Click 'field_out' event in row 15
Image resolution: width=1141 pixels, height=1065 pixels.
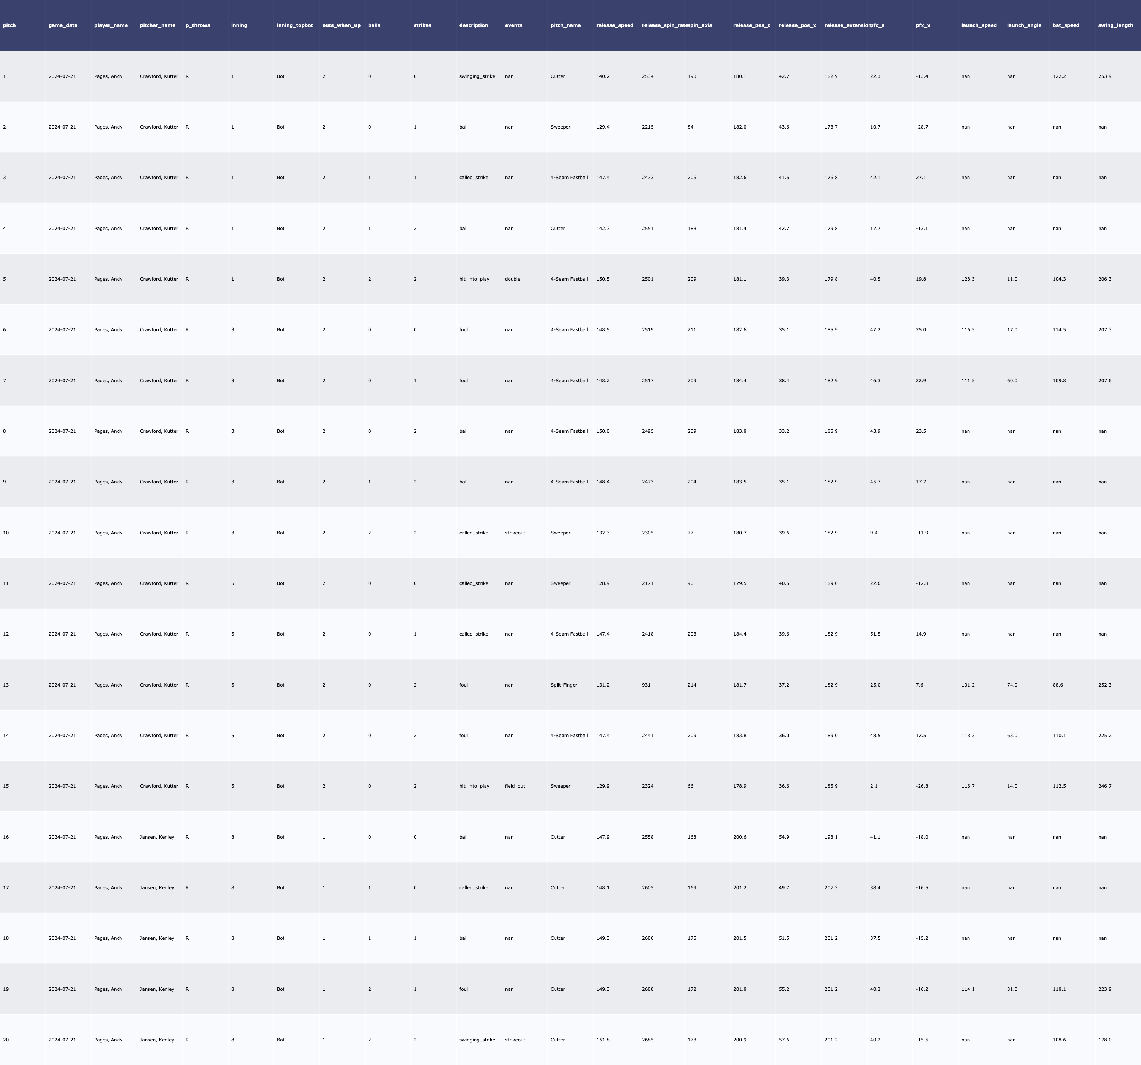click(x=515, y=786)
